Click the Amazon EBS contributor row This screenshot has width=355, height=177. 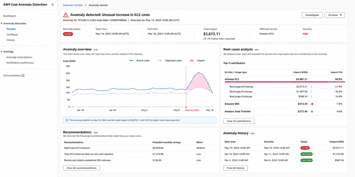point(284,104)
